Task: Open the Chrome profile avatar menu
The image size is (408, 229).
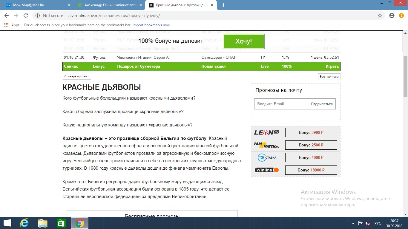Action: 392,16
